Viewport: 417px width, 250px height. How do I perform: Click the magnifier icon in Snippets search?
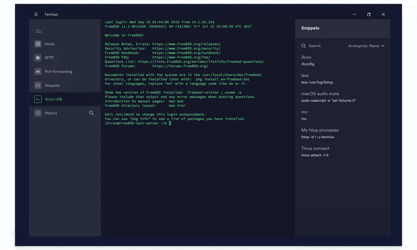click(303, 46)
